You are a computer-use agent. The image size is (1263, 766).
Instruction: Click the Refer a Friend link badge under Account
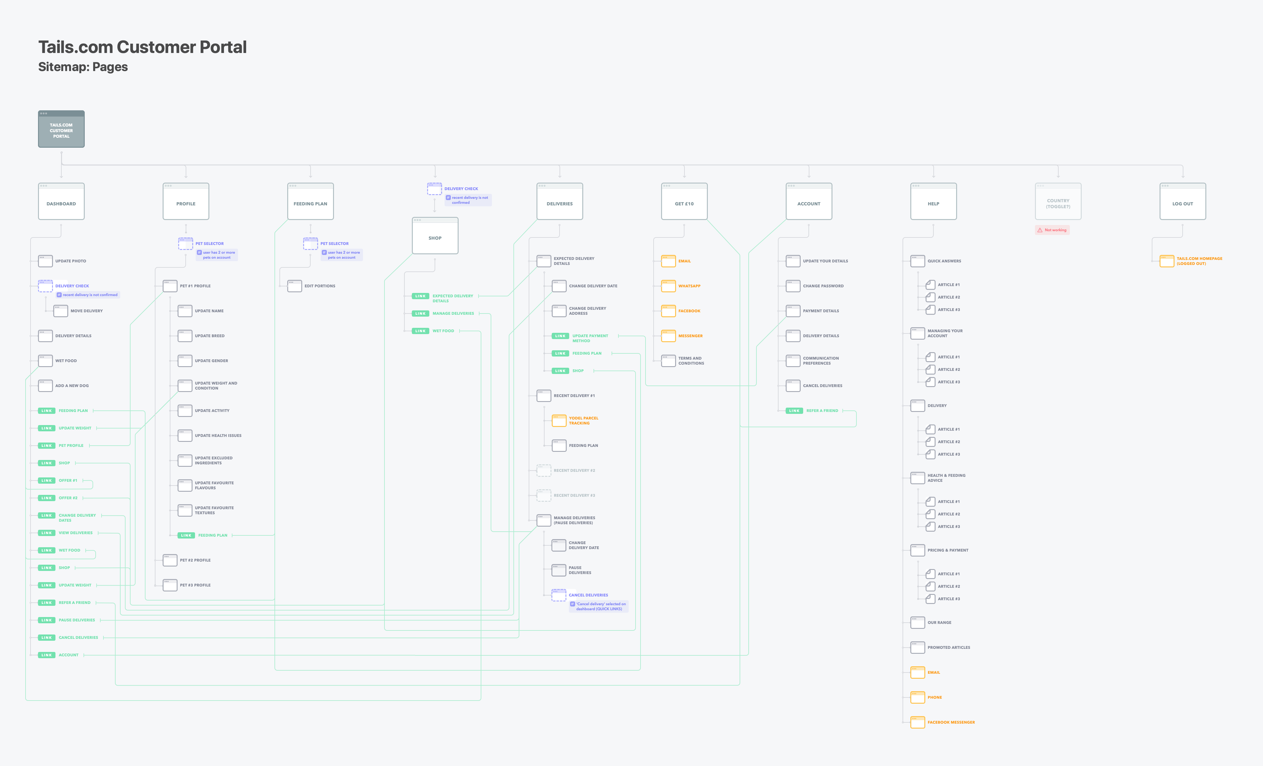794,411
